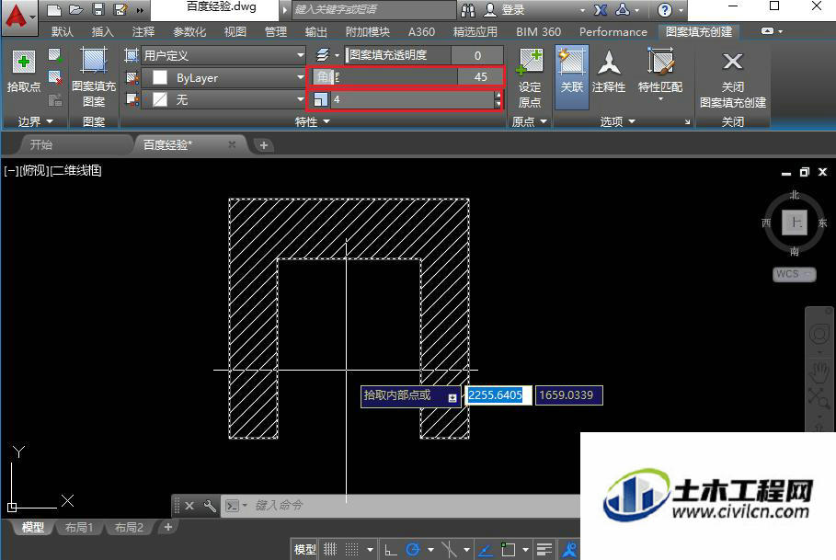
Task: Open dropdown arrow beside Help icon
Action: coord(681,10)
